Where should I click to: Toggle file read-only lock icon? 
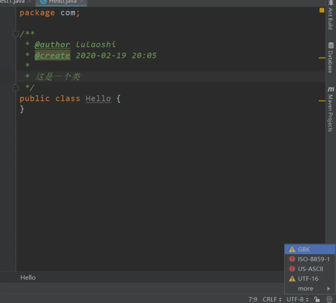click(x=317, y=299)
